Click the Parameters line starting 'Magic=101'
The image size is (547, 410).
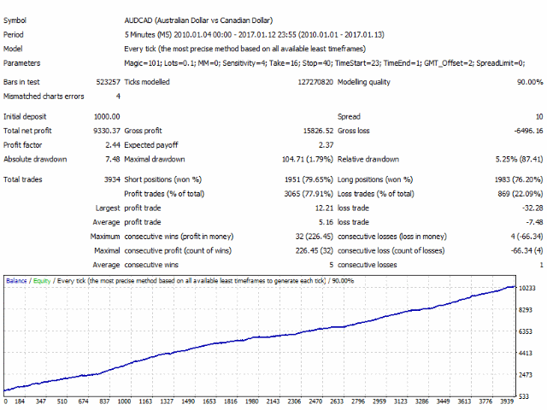coord(325,63)
